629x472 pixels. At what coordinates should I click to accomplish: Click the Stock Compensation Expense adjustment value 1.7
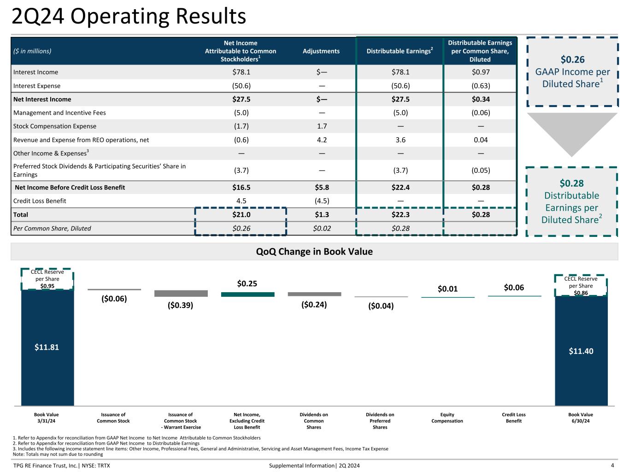click(321, 126)
